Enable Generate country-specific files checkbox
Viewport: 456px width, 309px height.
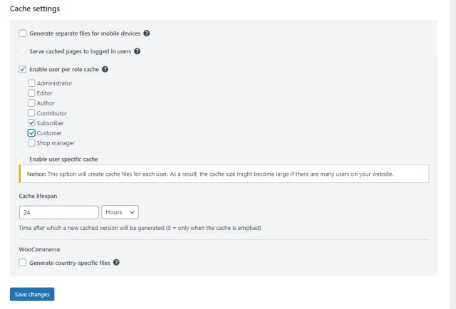[23, 263]
